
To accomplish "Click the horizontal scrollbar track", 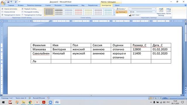I will coord(91,95).
